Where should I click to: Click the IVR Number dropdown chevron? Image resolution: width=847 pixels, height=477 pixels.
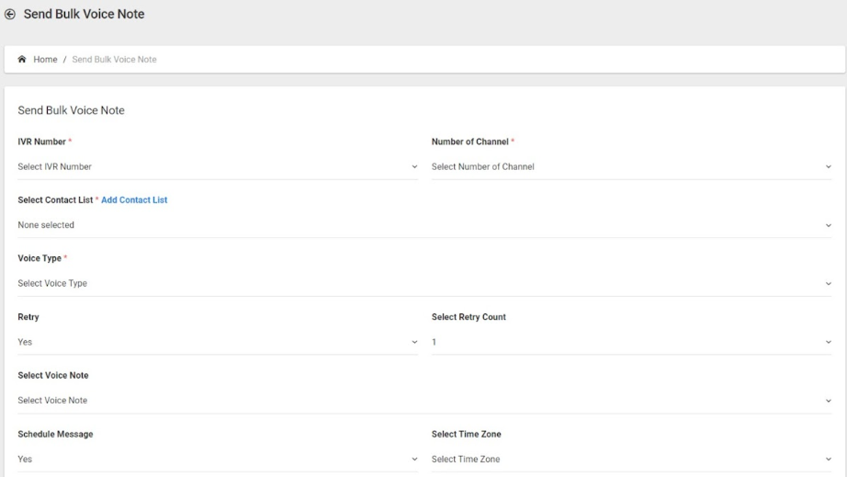pyautogui.click(x=414, y=167)
